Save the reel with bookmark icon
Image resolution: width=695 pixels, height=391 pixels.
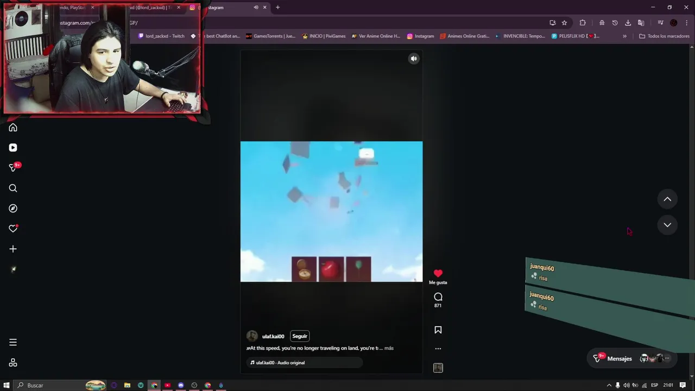click(438, 330)
